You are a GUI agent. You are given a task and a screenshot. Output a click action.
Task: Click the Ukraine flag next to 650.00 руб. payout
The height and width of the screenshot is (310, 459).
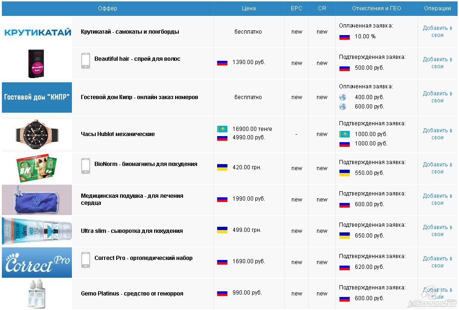(345, 236)
